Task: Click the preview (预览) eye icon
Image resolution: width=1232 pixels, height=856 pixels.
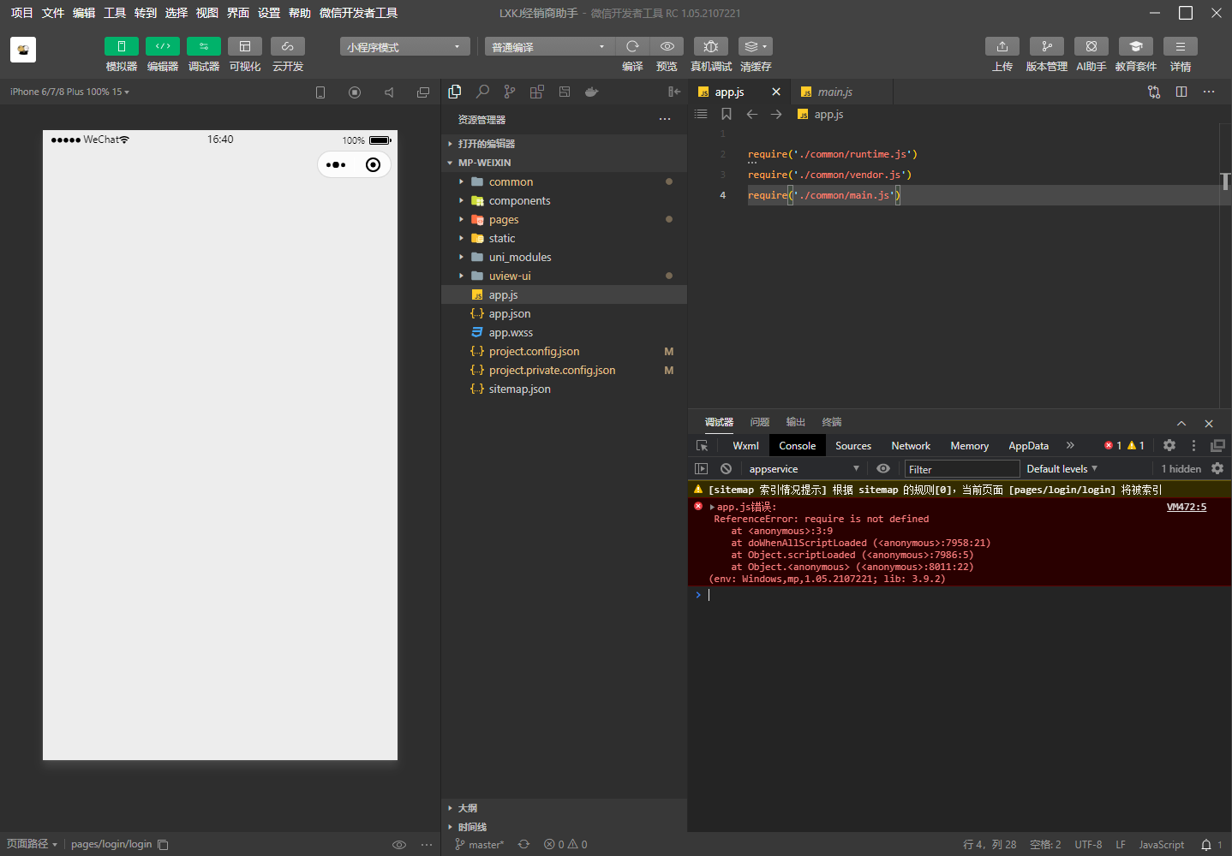Action: pos(667,46)
